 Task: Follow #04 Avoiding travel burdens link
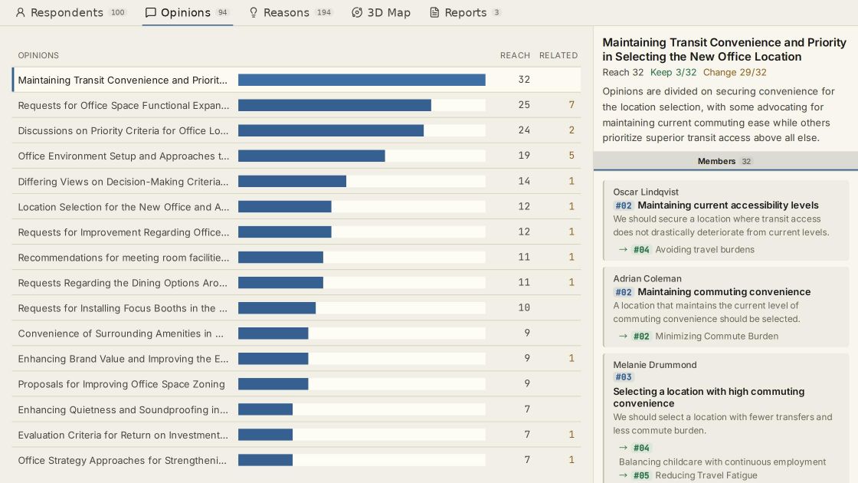point(694,250)
